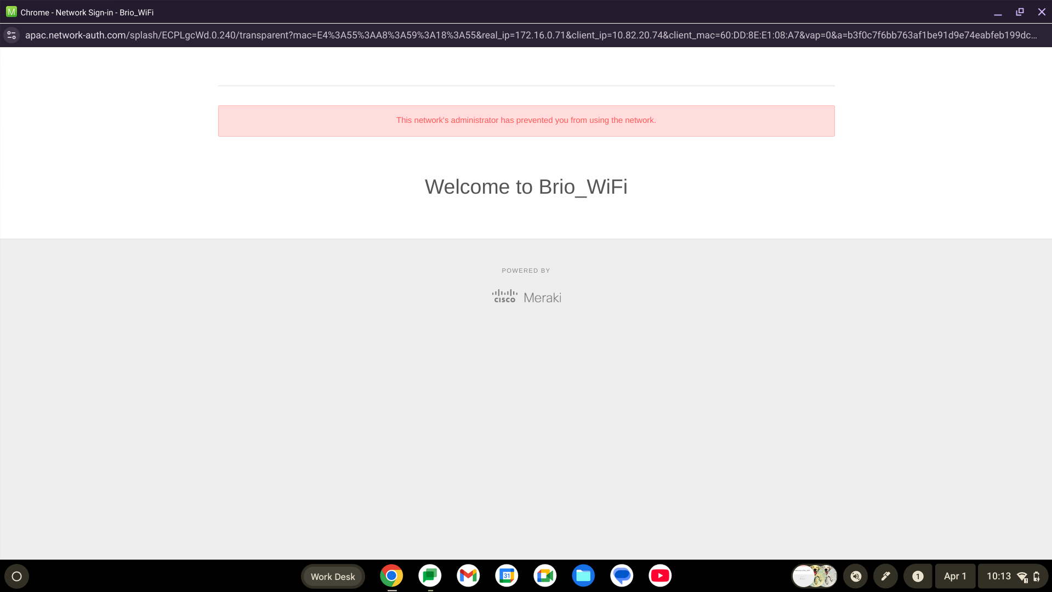Click the Apr 1 calendar date
This screenshot has width=1052, height=592.
pyautogui.click(x=955, y=576)
